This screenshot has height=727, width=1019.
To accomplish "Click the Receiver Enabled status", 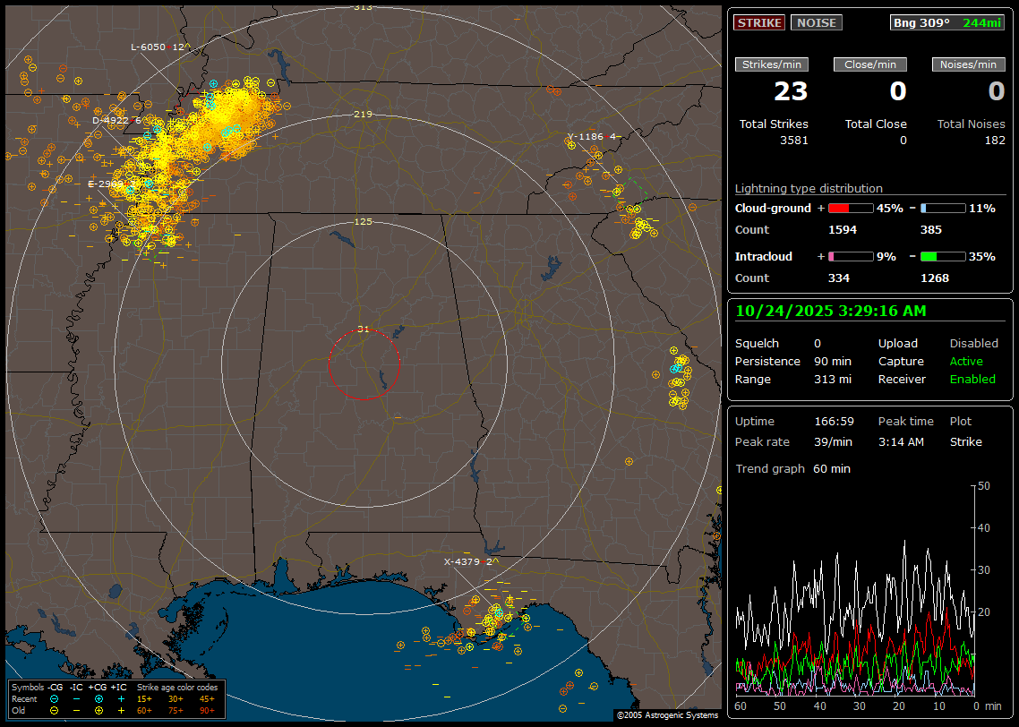I will pyautogui.click(x=972, y=379).
